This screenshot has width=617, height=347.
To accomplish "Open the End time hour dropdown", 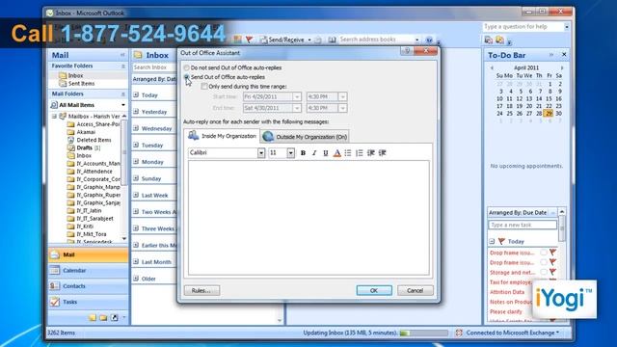I will 342,108.
